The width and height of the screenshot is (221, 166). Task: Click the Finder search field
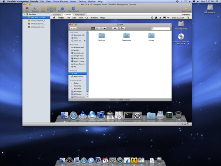pos(161,28)
